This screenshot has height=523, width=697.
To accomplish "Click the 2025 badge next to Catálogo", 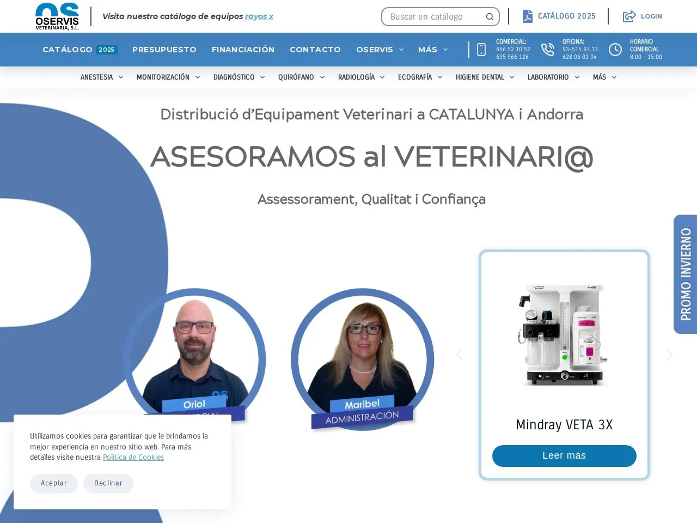I will (107, 50).
